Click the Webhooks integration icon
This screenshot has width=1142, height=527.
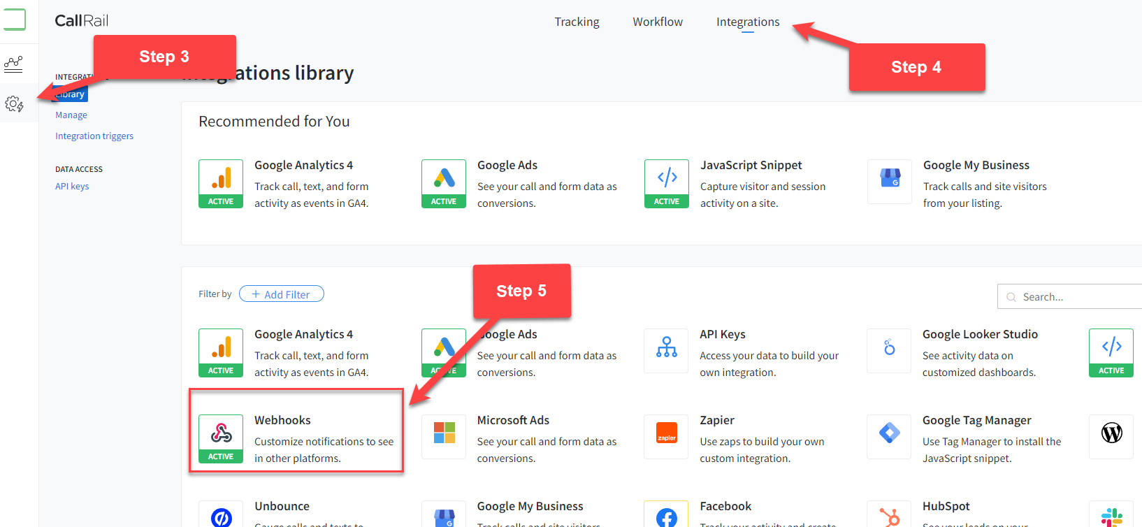[x=221, y=434]
